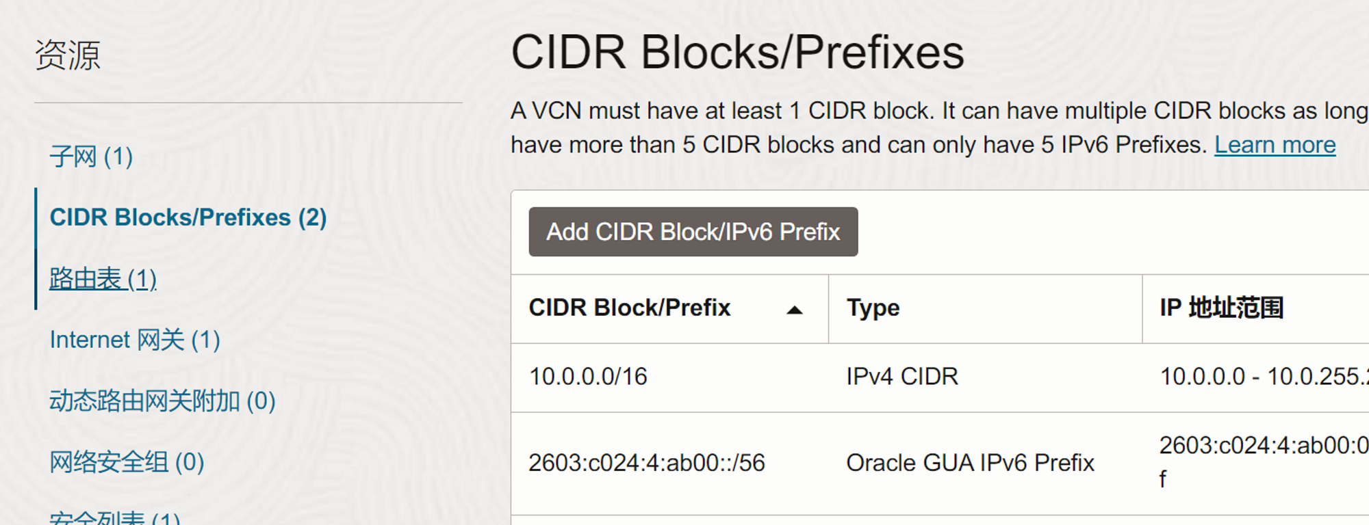
Task: Open the 路由表 (1) resource link
Action: pos(103,279)
